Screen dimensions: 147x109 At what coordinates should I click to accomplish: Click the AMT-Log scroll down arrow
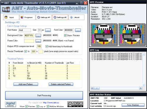coord(144,85)
